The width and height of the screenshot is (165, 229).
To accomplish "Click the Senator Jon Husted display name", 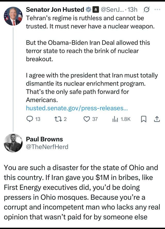I will click(x=55, y=10).
